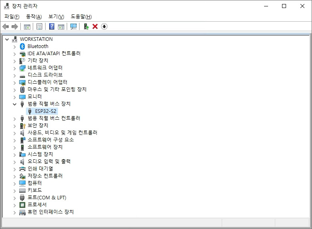Click the disable device down-arrow icon
Screen dimensions: 312x229
(104, 26)
